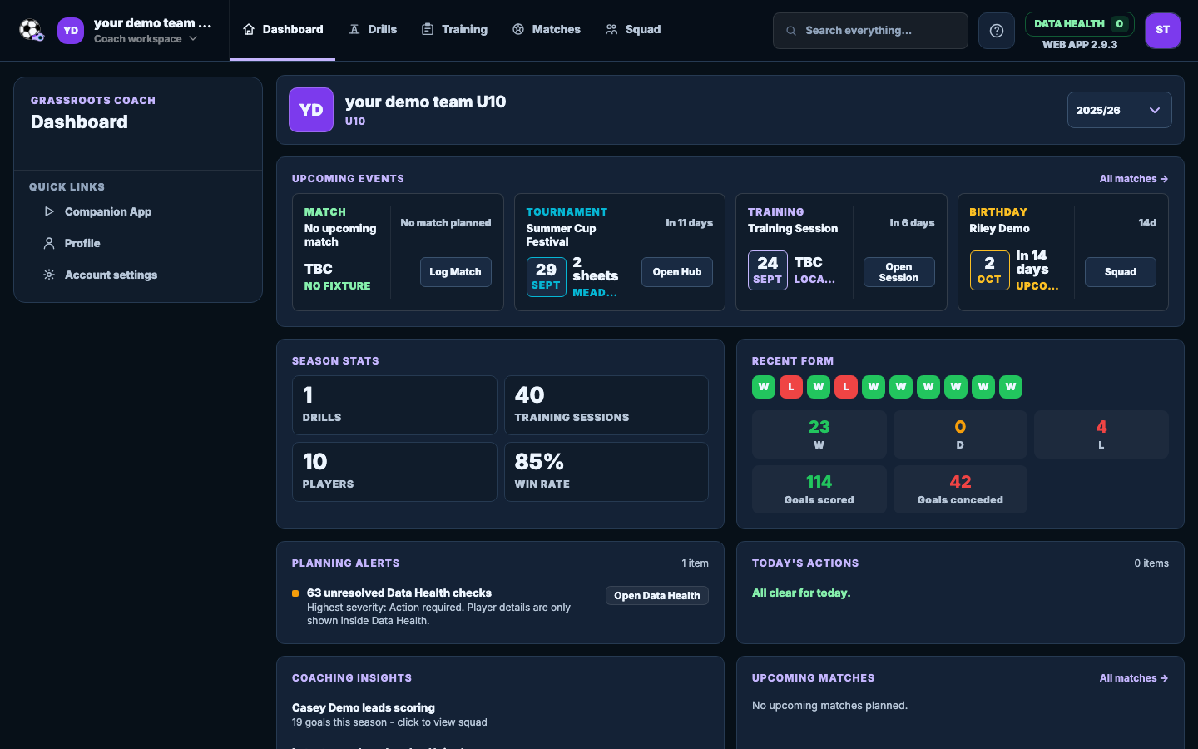Screen dimensions: 1198x749
Task: Click the first W recent form badge
Action: point(764,387)
